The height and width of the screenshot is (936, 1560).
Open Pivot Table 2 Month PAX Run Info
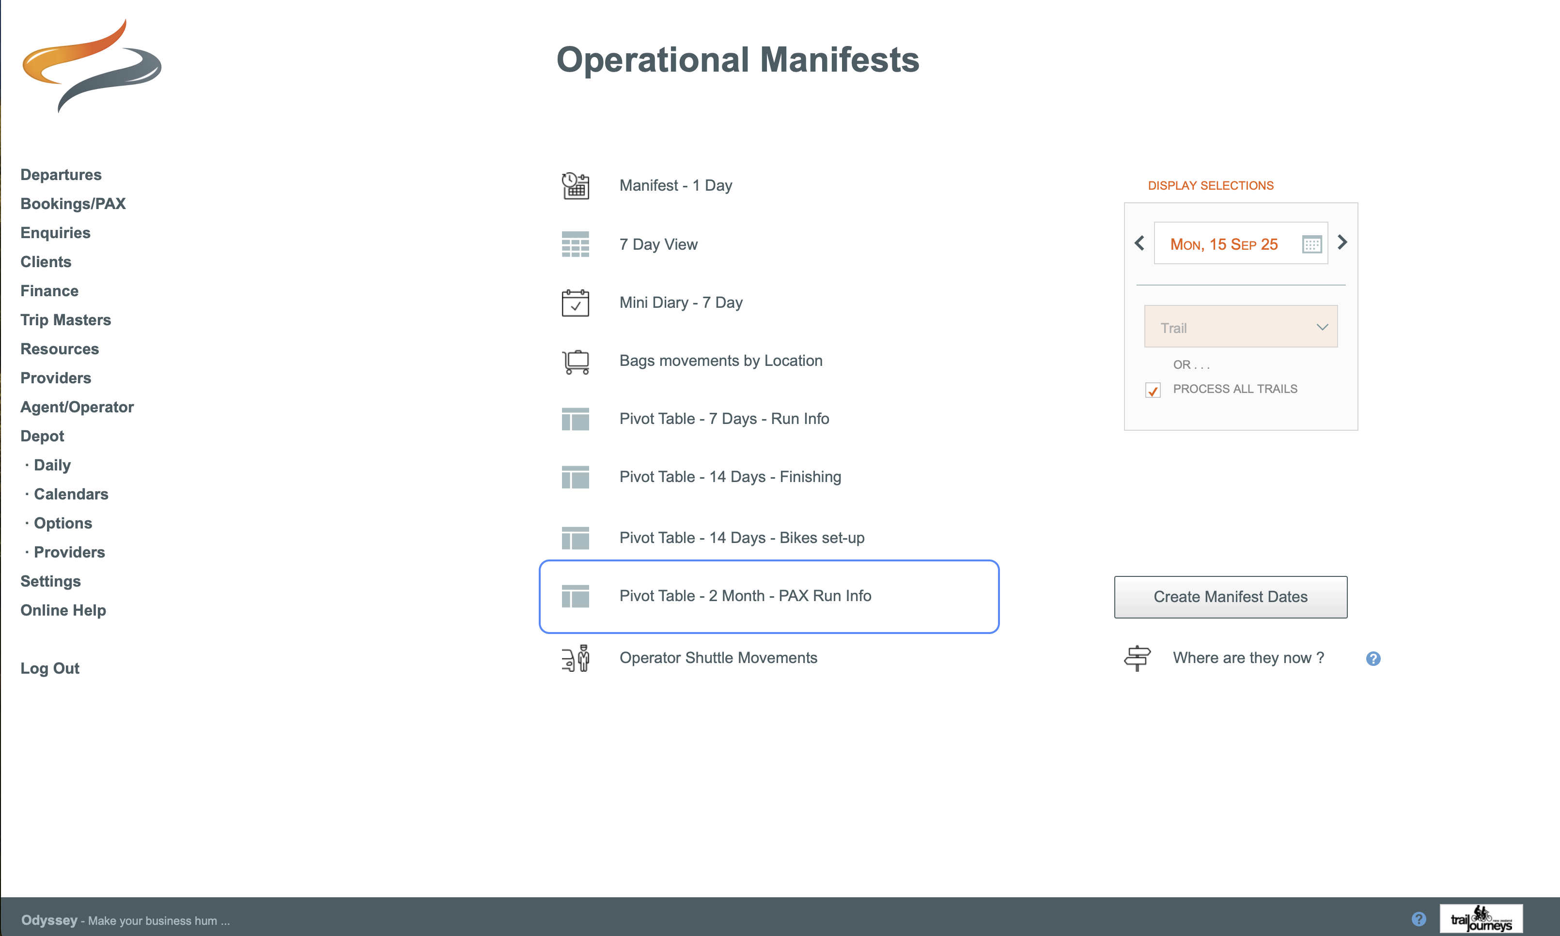[x=744, y=595]
